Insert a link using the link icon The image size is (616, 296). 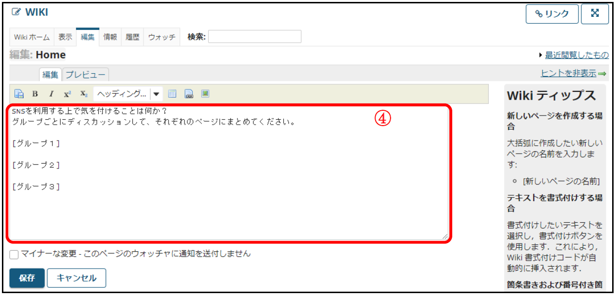coord(189,94)
